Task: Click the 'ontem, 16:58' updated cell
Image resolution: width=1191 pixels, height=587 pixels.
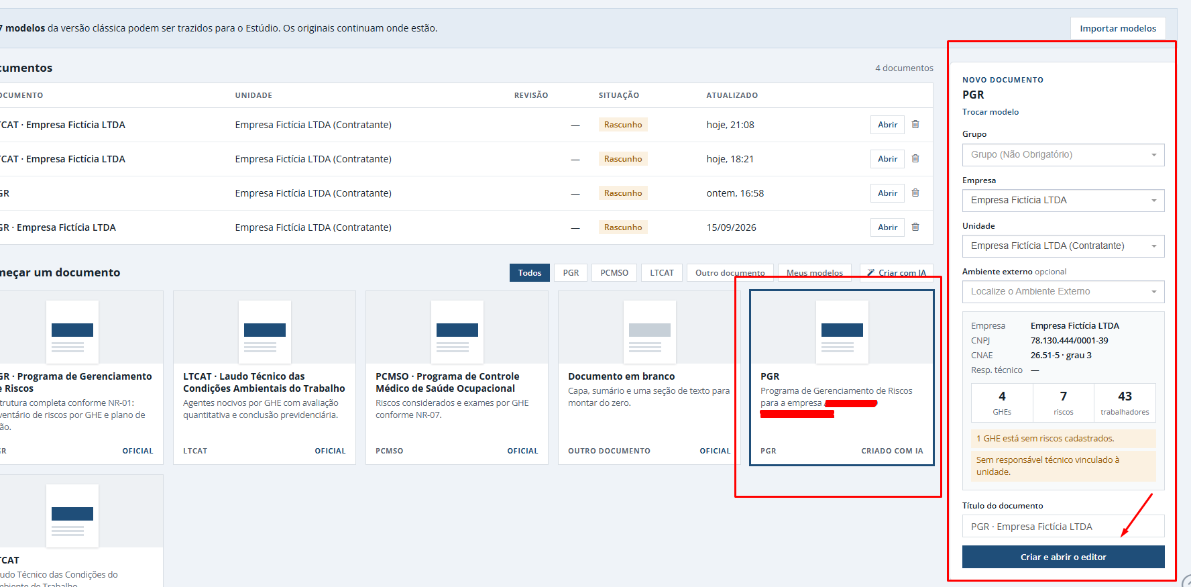Action: (x=735, y=193)
